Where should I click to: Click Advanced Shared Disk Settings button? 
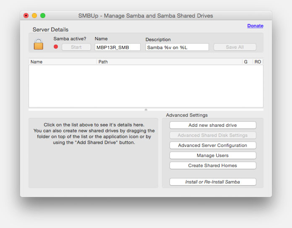pos(213,135)
